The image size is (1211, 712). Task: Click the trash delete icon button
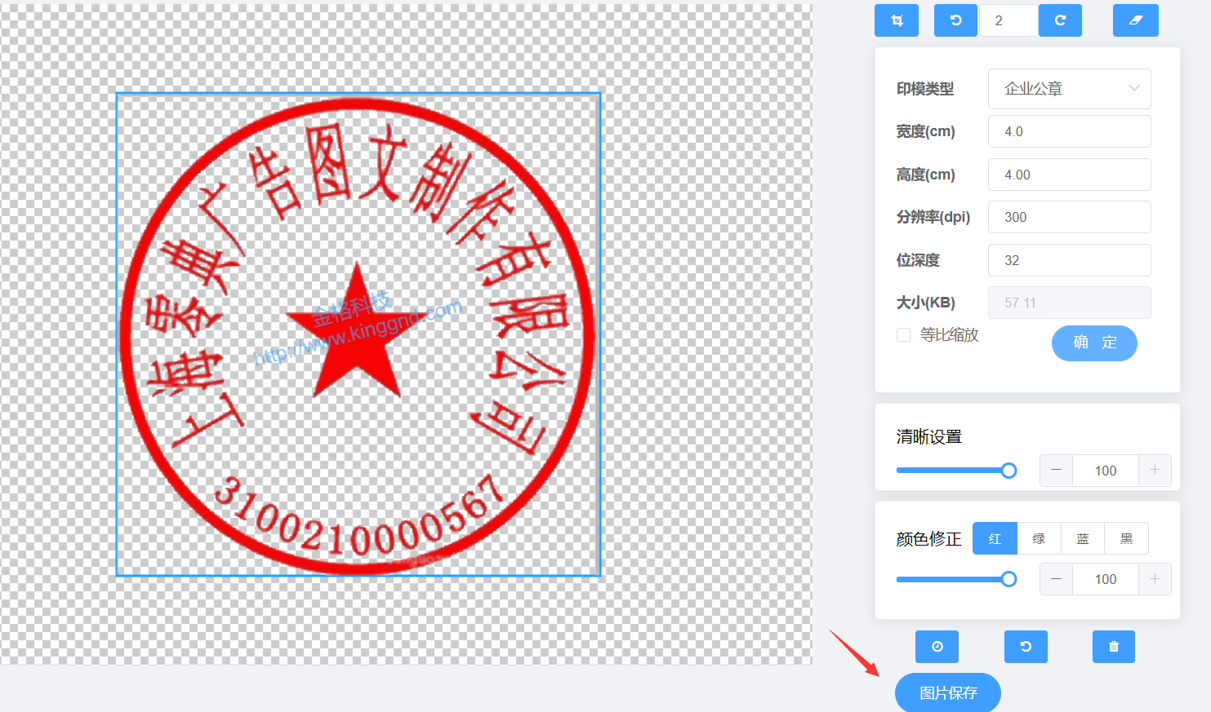[x=1113, y=647]
